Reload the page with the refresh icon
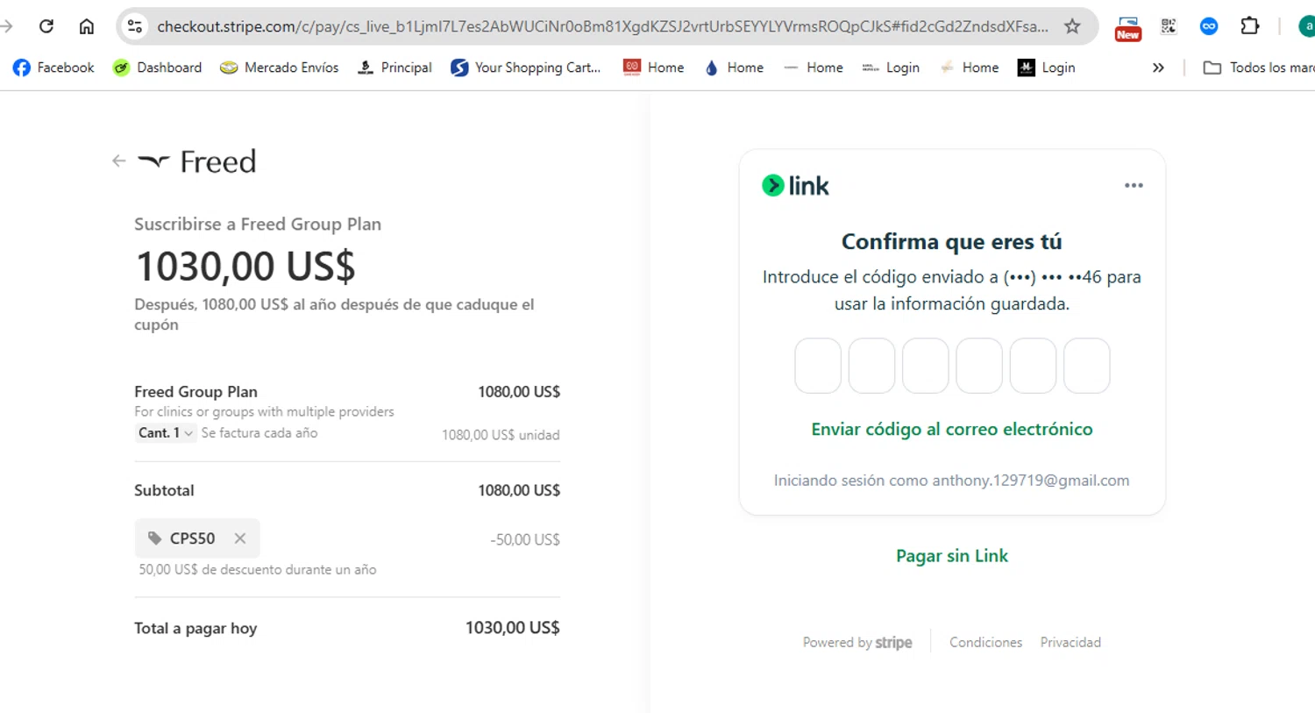This screenshot has width=1315, height=713. (x=46, y=26)
